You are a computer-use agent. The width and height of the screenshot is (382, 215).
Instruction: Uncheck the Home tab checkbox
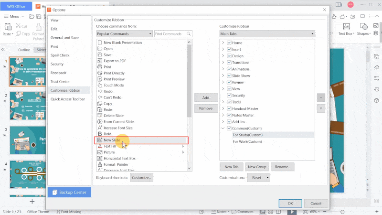[229, 43]
